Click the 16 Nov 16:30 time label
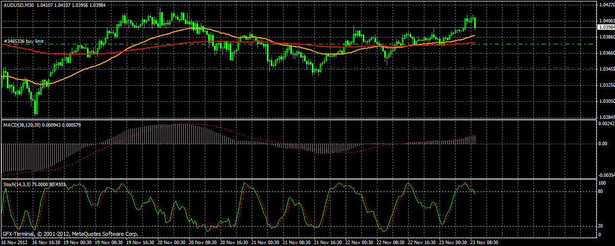Screen dimensions: 615x246 click(47, 242)
